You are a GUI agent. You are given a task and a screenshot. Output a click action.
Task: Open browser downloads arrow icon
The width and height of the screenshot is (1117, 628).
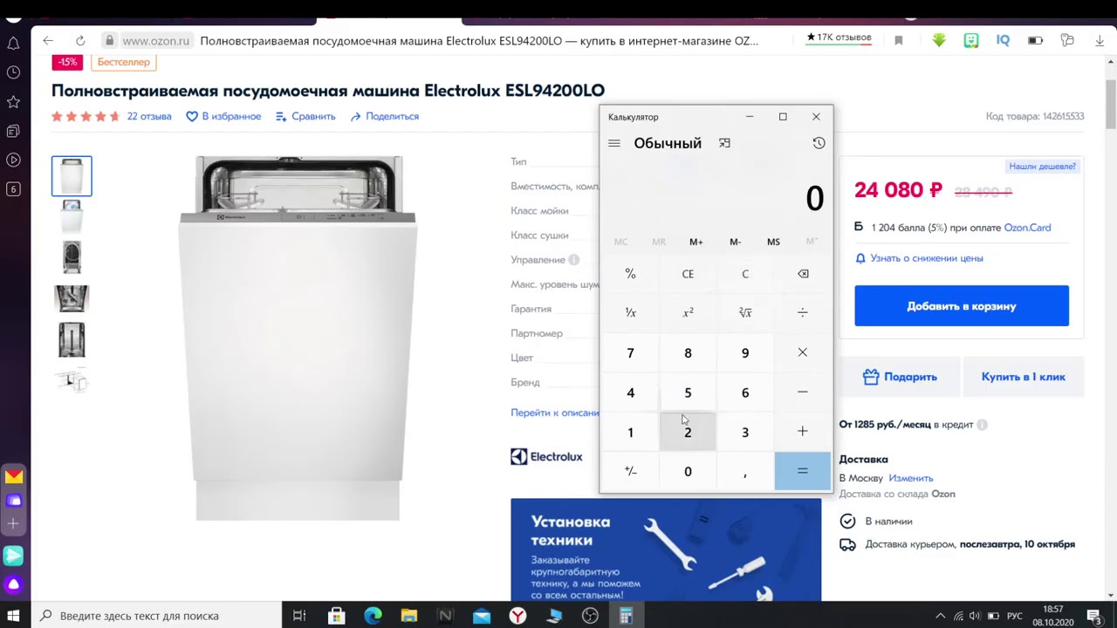1100,40
